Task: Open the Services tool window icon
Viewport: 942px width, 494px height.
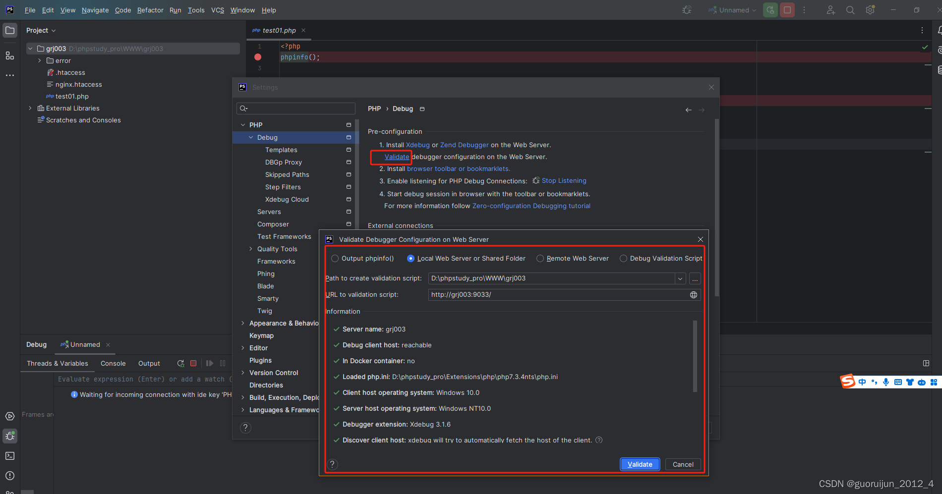Action: (10, 416)
